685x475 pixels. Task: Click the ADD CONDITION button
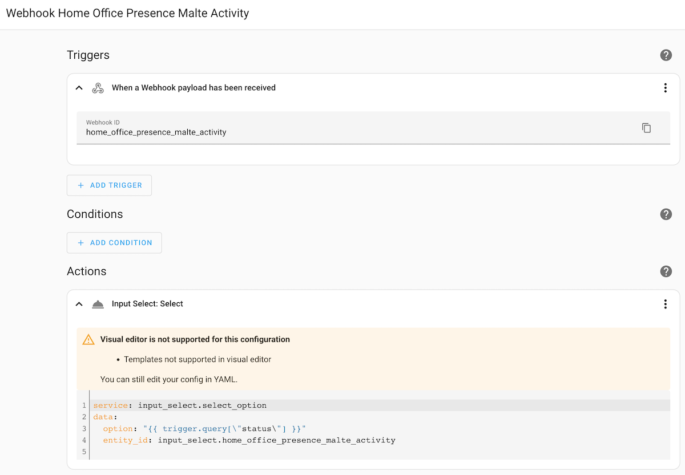point(114,242)
